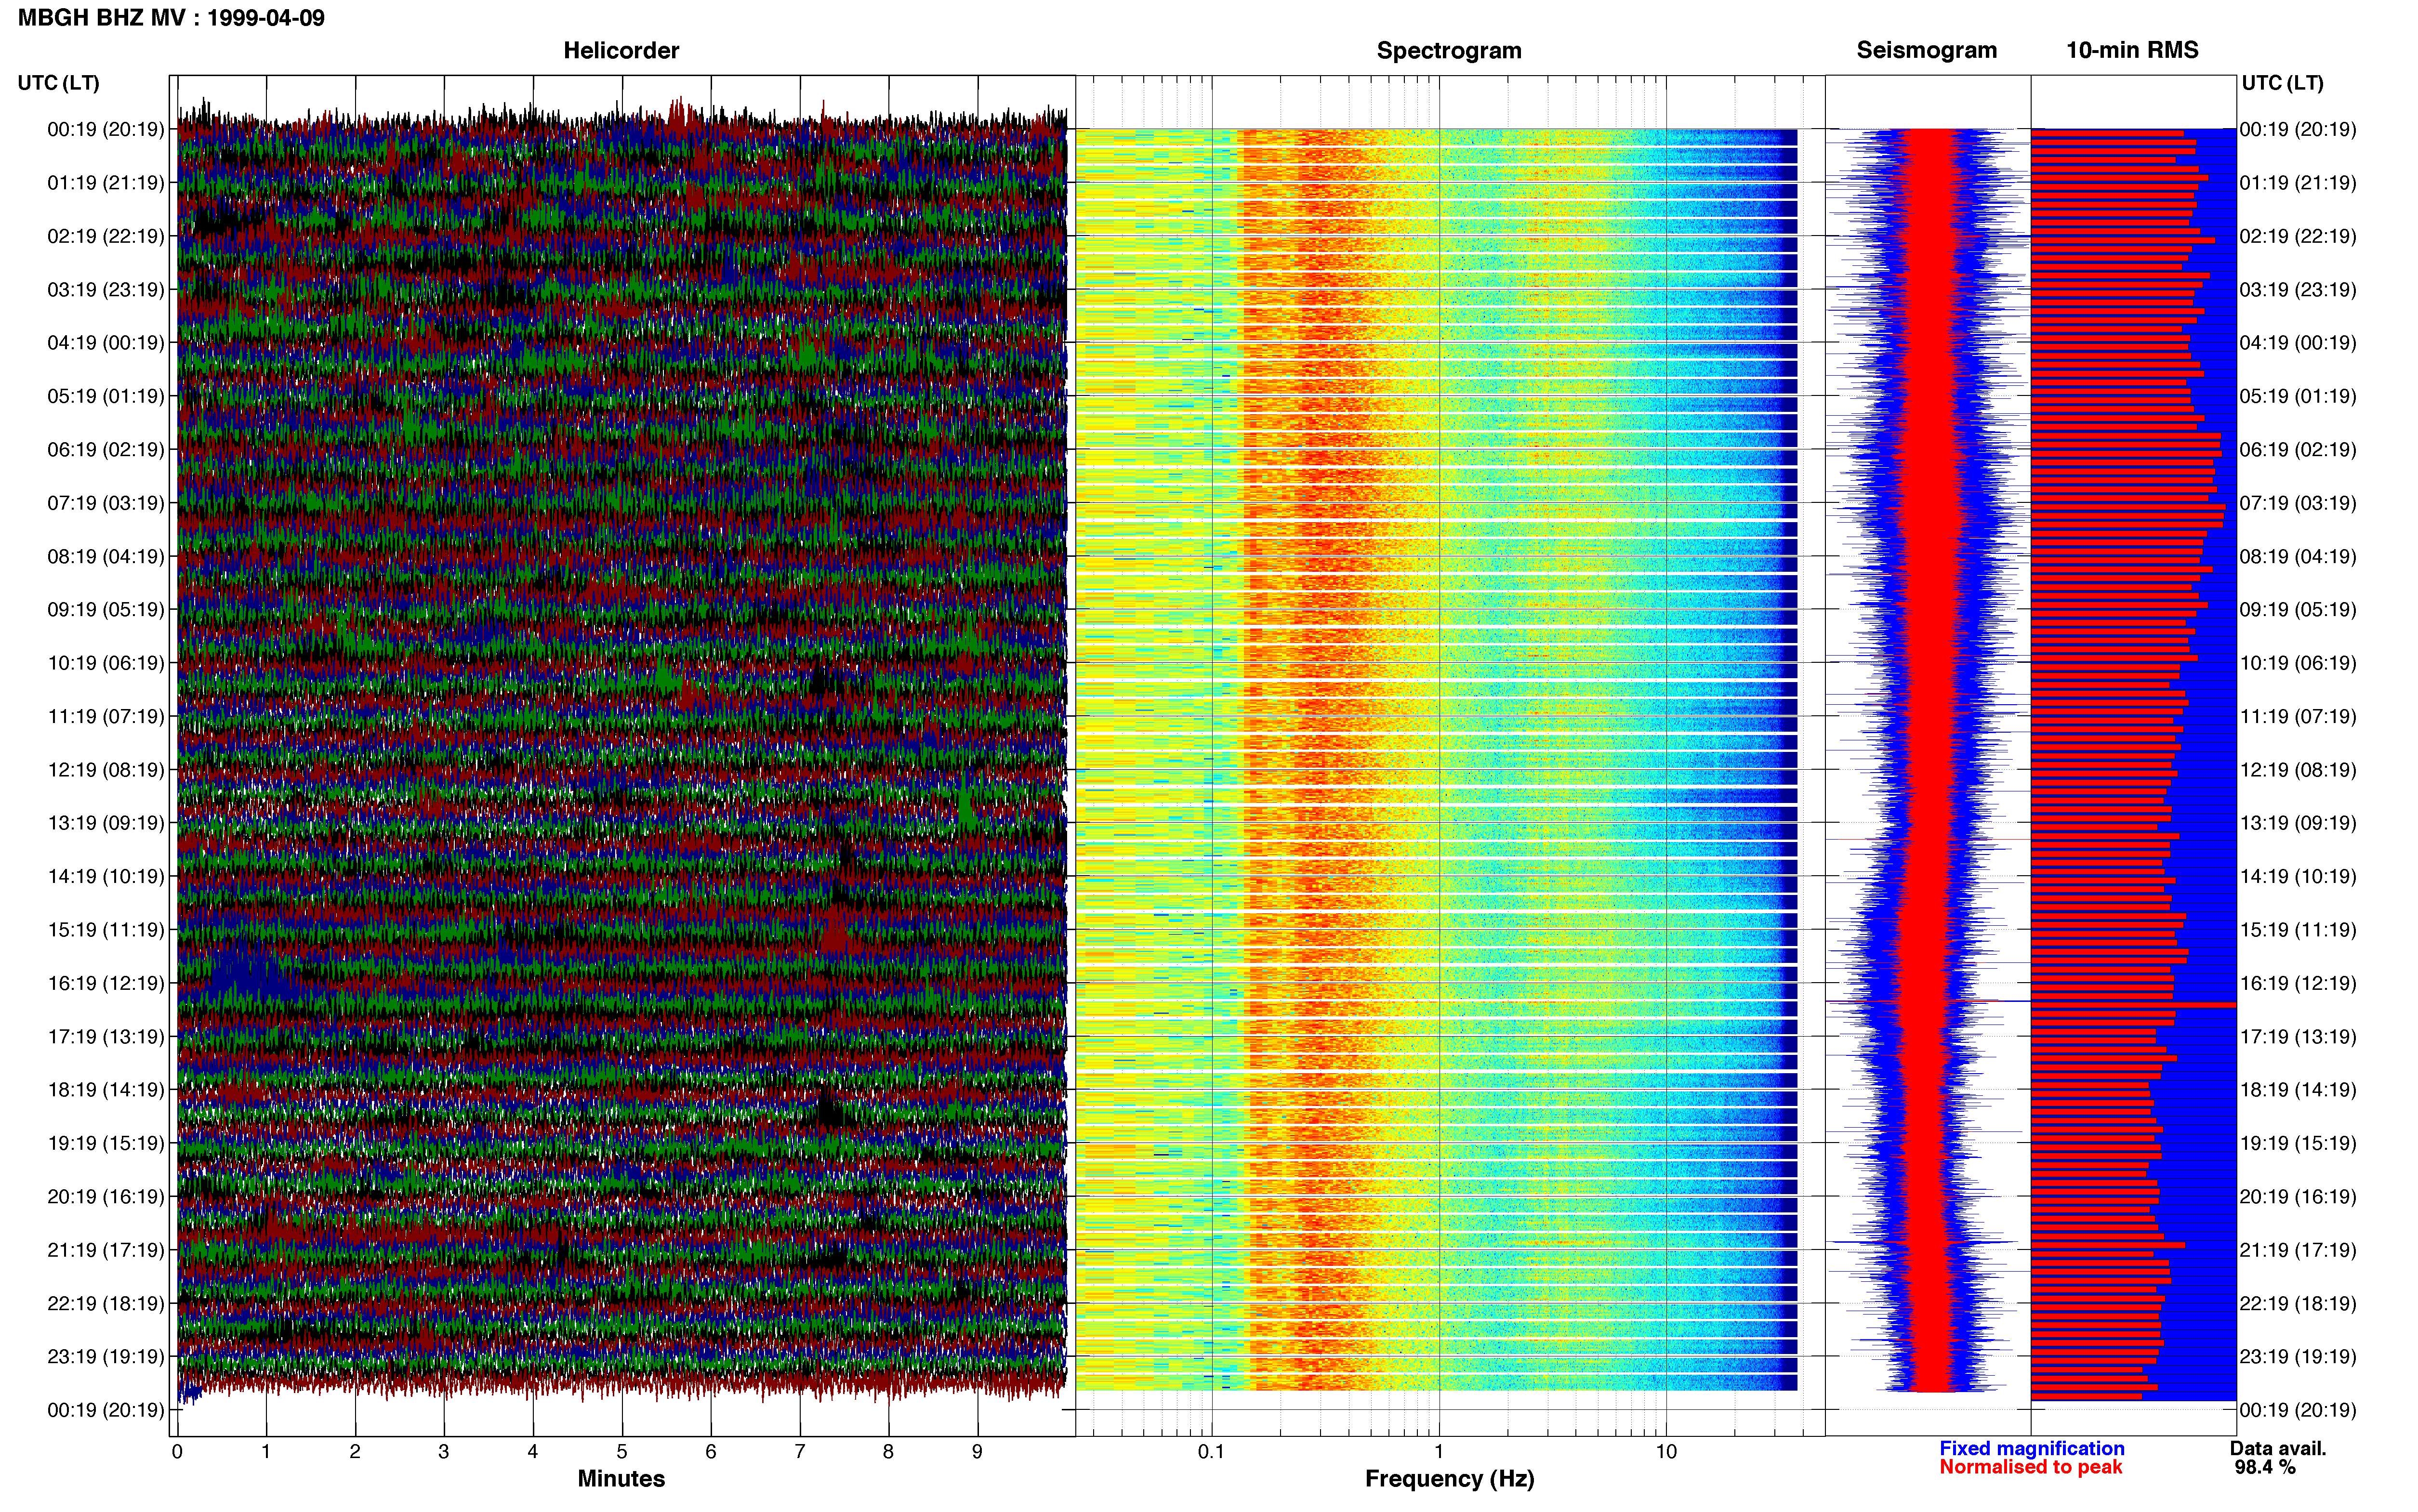Click the '7' tick on the Minutes axis

(800, 1452)
